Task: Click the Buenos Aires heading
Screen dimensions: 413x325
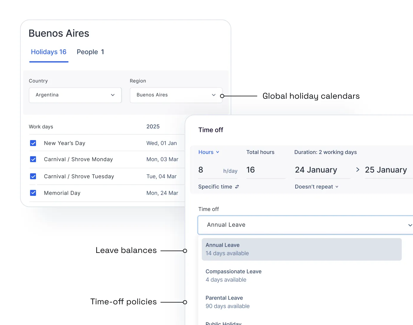Action: [59, 33]
